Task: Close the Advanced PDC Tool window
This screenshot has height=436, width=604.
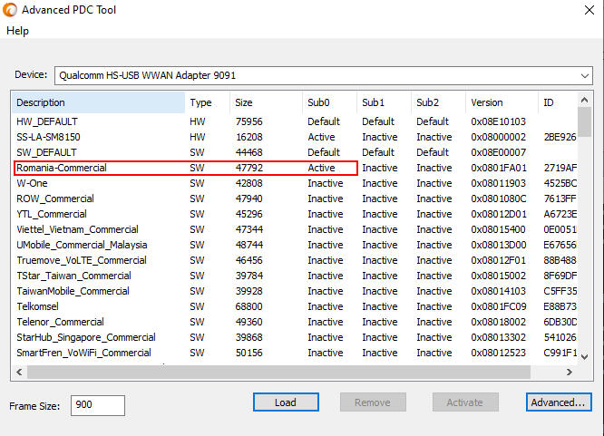Action: pyautogui.click(x=589, y=10)
